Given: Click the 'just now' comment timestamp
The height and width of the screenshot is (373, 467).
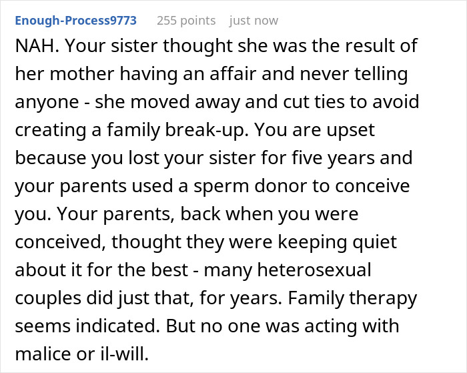Looking at the screenshot, I should click(254, 20).
